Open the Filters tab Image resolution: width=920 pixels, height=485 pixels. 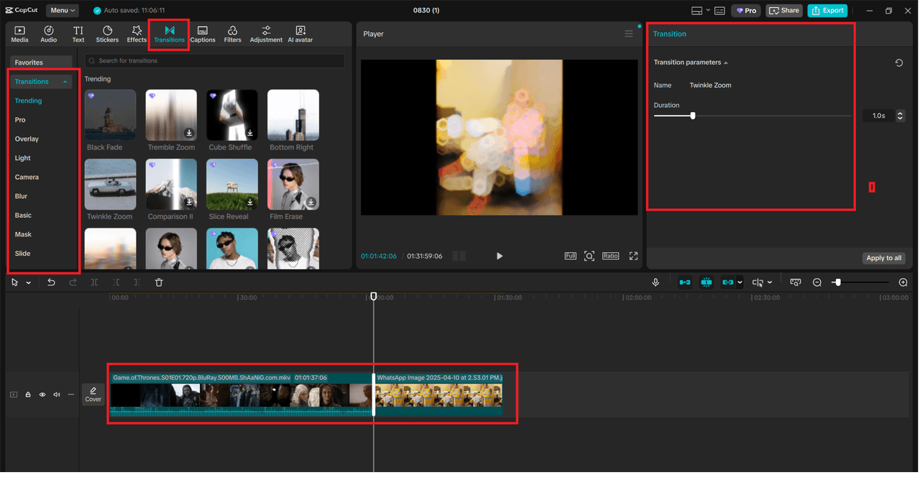click(232, 34)
